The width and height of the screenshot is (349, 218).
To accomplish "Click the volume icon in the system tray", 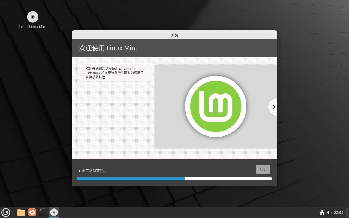I will 329,213.
